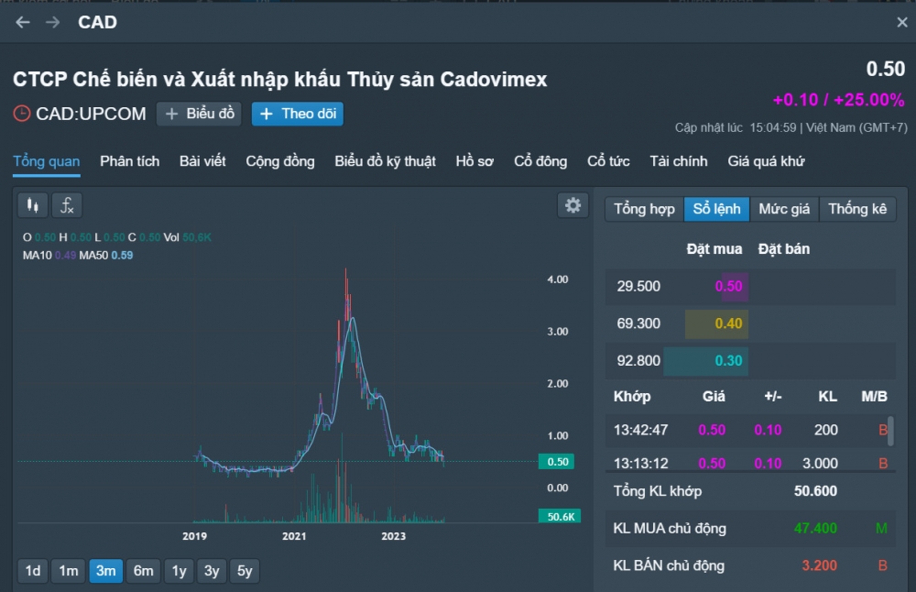Click the 0.40 bid price level
The height and width of the screenshot is (592, 916).
pos(728,323)
